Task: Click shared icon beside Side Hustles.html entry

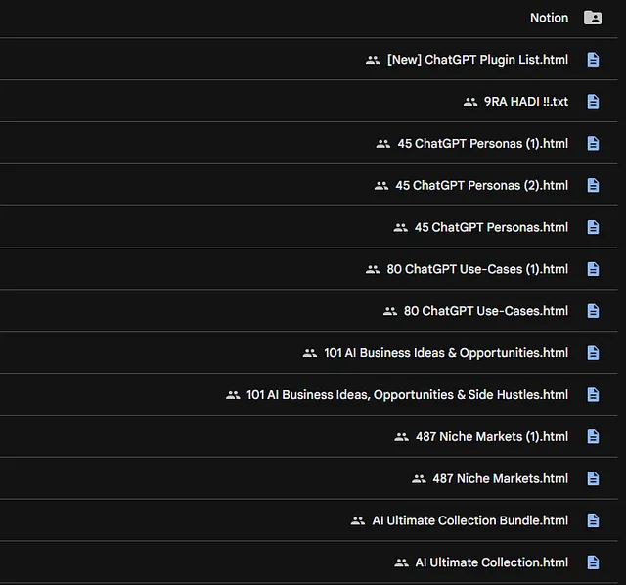Action: [x=233, y=395]
